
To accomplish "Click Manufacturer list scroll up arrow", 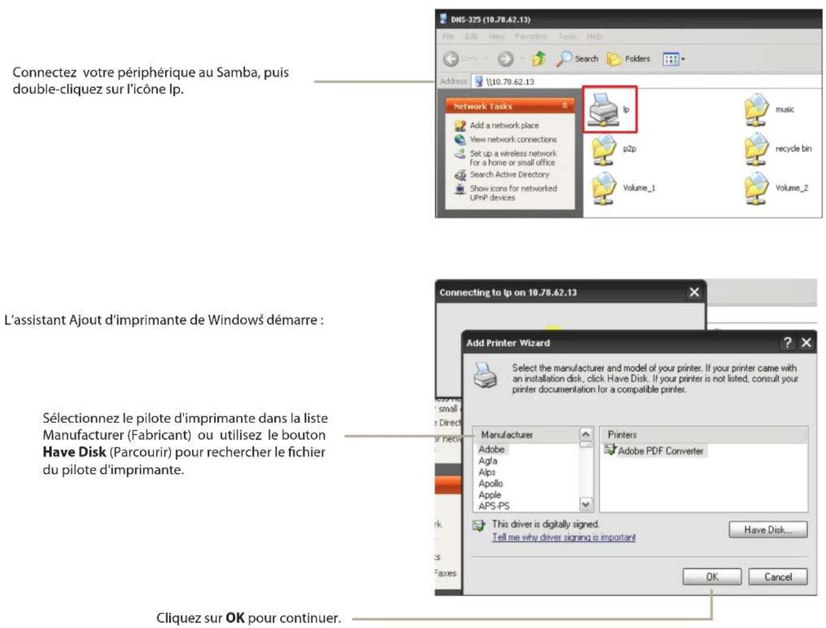I will pyautogui.click(x=586, y=434).
